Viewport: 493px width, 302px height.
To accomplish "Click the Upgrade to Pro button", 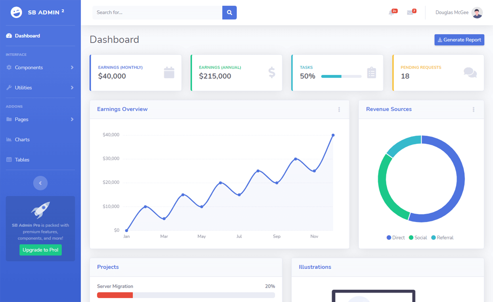I will (40, 250).
